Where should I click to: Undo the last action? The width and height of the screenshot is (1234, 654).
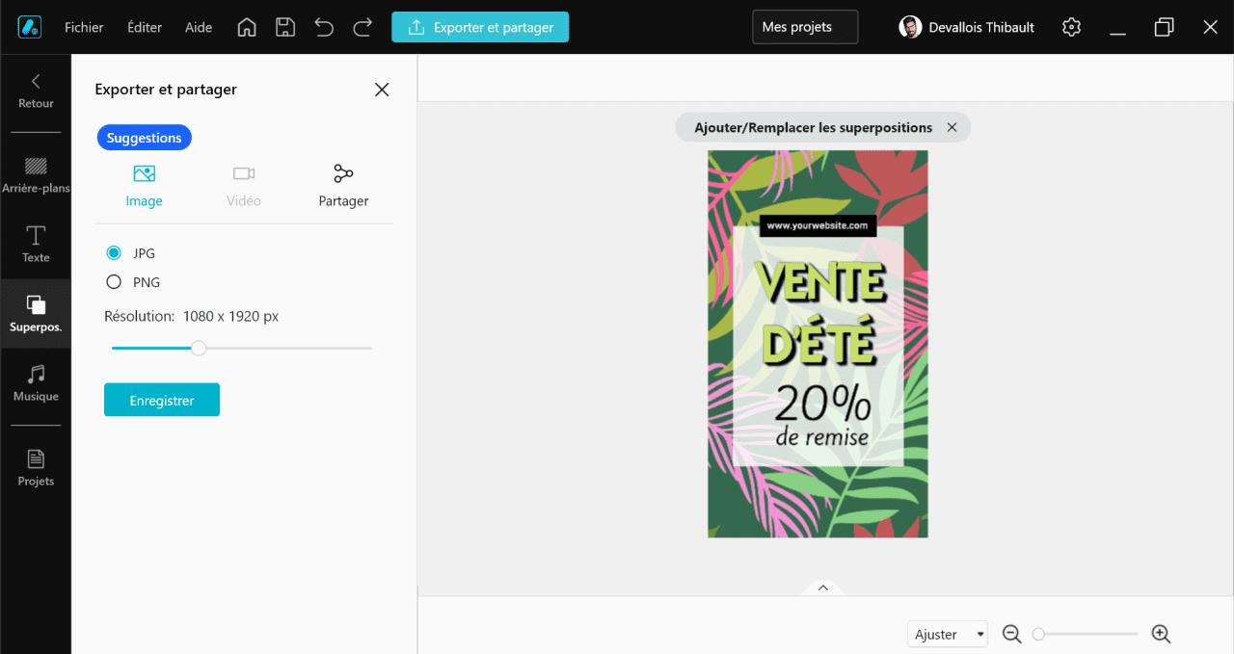coord(324,27)
